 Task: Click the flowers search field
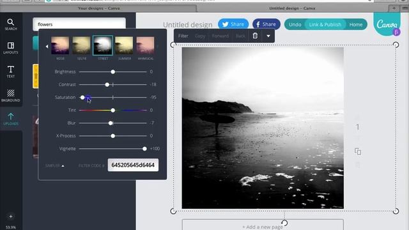(x=79, y=24)
